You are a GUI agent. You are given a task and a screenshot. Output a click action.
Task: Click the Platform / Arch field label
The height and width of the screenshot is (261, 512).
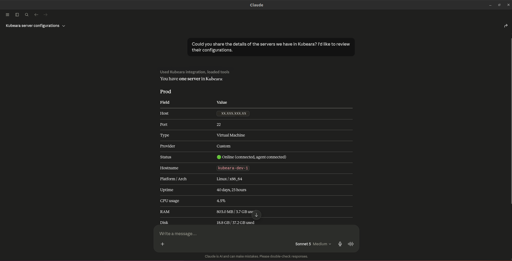[173, 179]
